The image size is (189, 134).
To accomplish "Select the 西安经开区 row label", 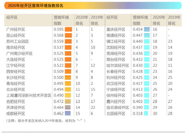I will coord(16,71).
